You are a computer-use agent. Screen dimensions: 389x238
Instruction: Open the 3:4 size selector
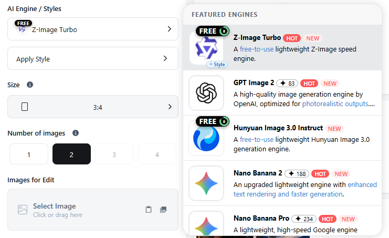pyautogui.click(x=93, y=107)
